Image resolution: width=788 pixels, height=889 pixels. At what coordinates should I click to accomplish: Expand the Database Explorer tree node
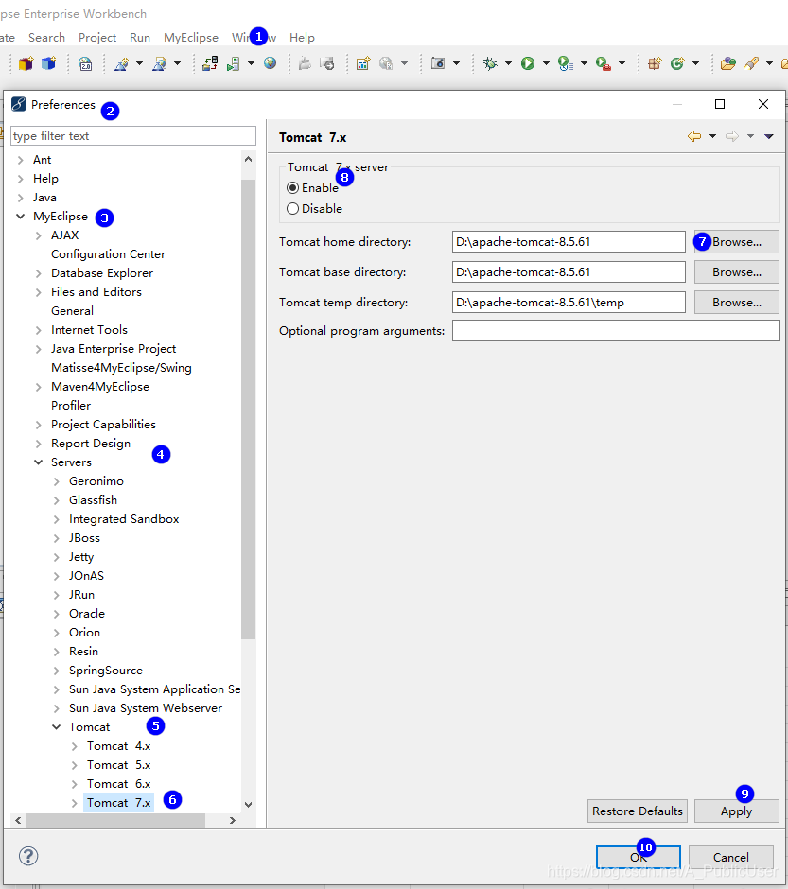(x=39, y=273)
